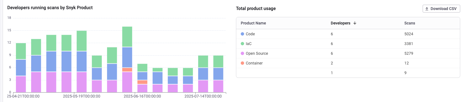Screen dimensions: 463x102
Task: Click the 12 scans value for Container
Action: [406, 63]
